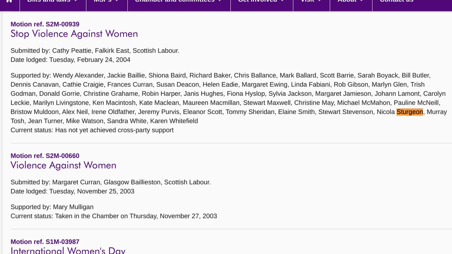Click motion reference S2M-00939
The height and width of the screenshot is (254, 452).
click(x=45, y=24)
